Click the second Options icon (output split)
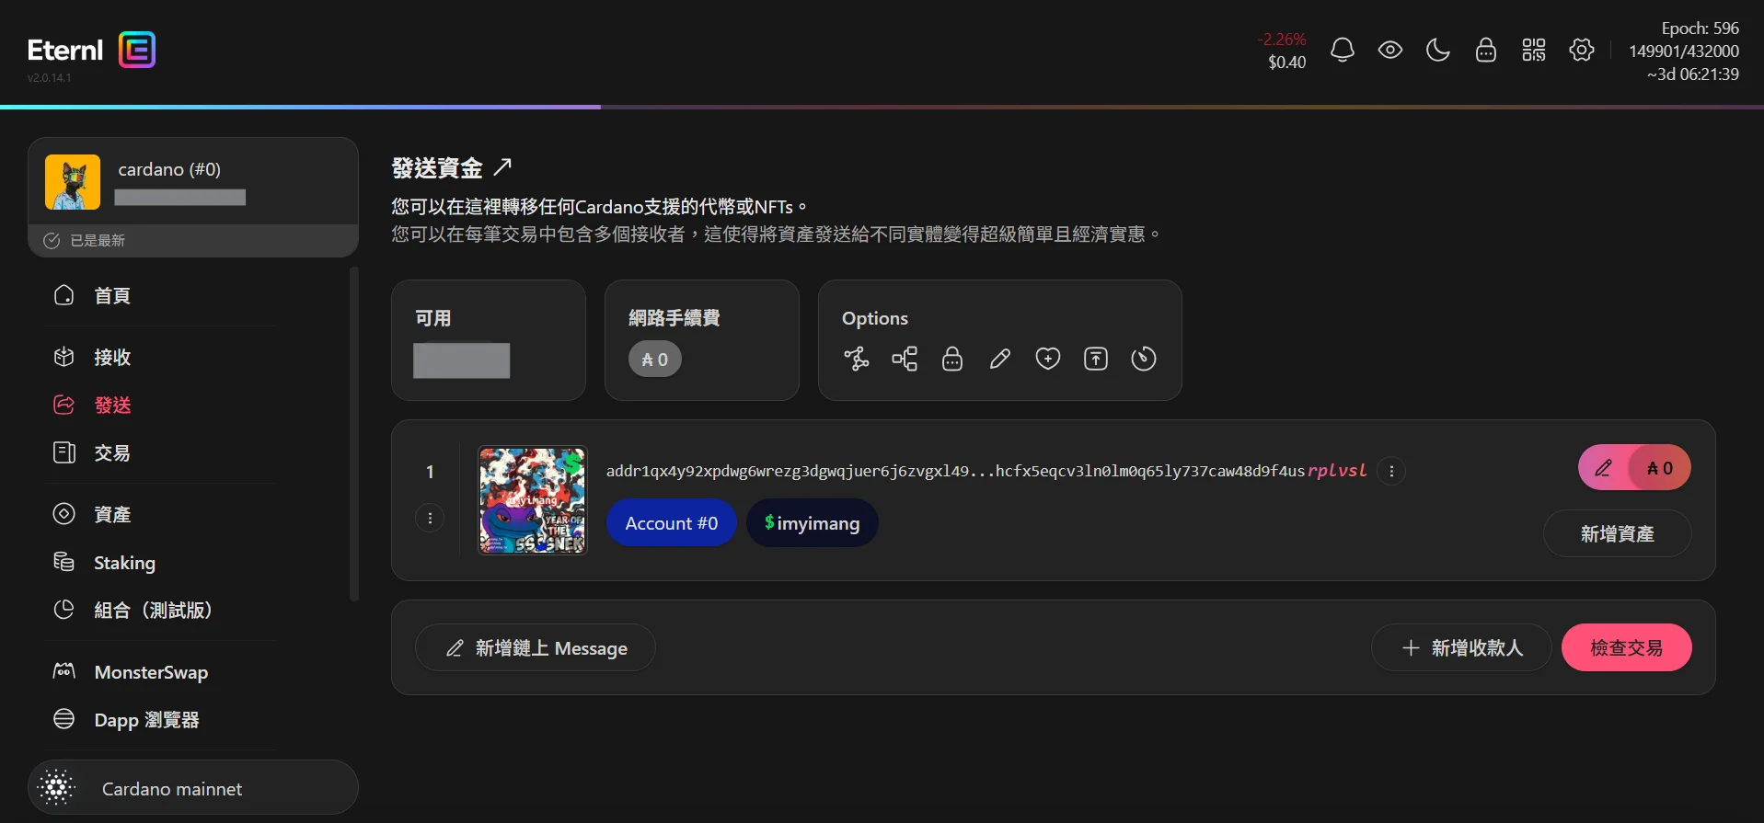Image resolution: width=1764 pixels, height=823 pixels. (x=905, y=359)
